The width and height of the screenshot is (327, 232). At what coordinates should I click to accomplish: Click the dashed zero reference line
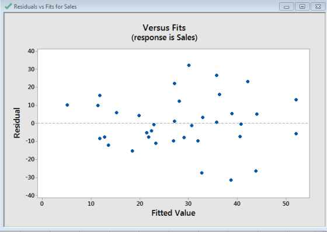[173, 124]
